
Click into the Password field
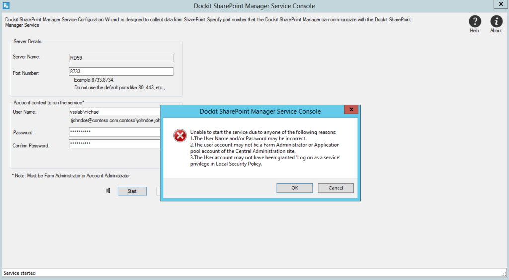click(x=114, y=132)
